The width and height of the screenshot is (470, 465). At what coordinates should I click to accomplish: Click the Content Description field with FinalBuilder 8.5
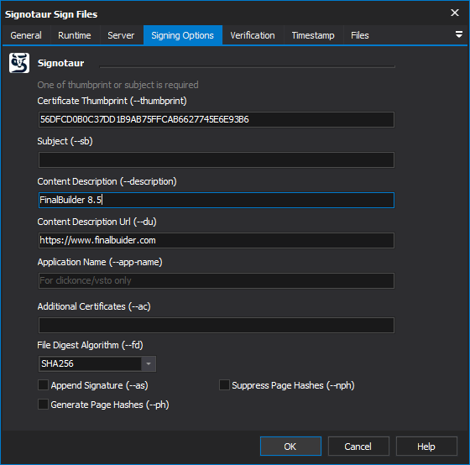[217, 200]
